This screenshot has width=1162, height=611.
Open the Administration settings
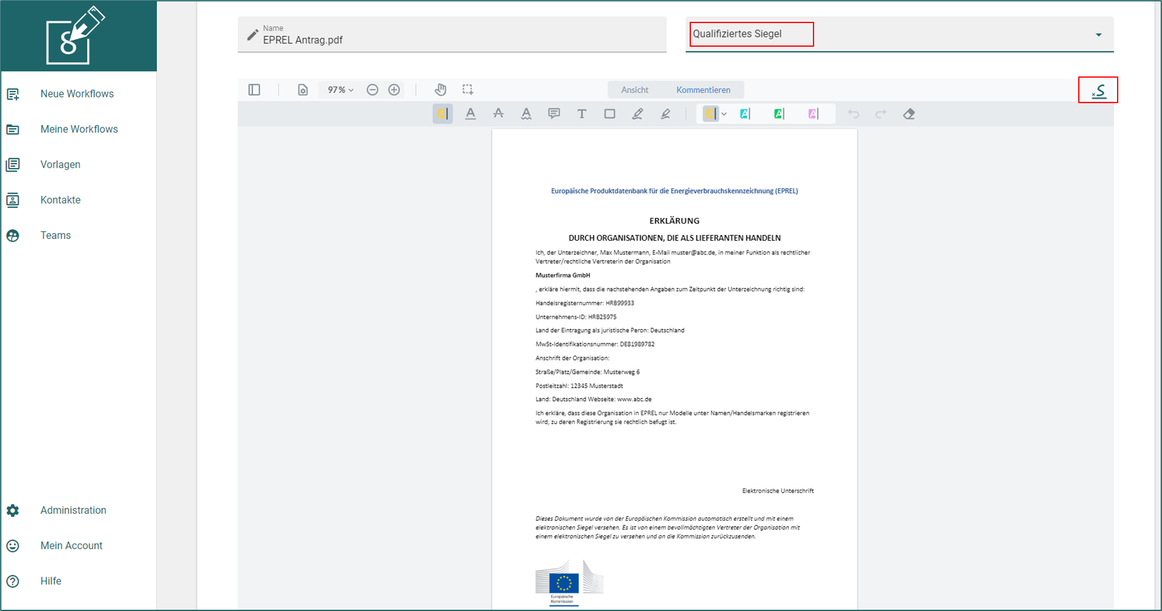coord(73,510)
